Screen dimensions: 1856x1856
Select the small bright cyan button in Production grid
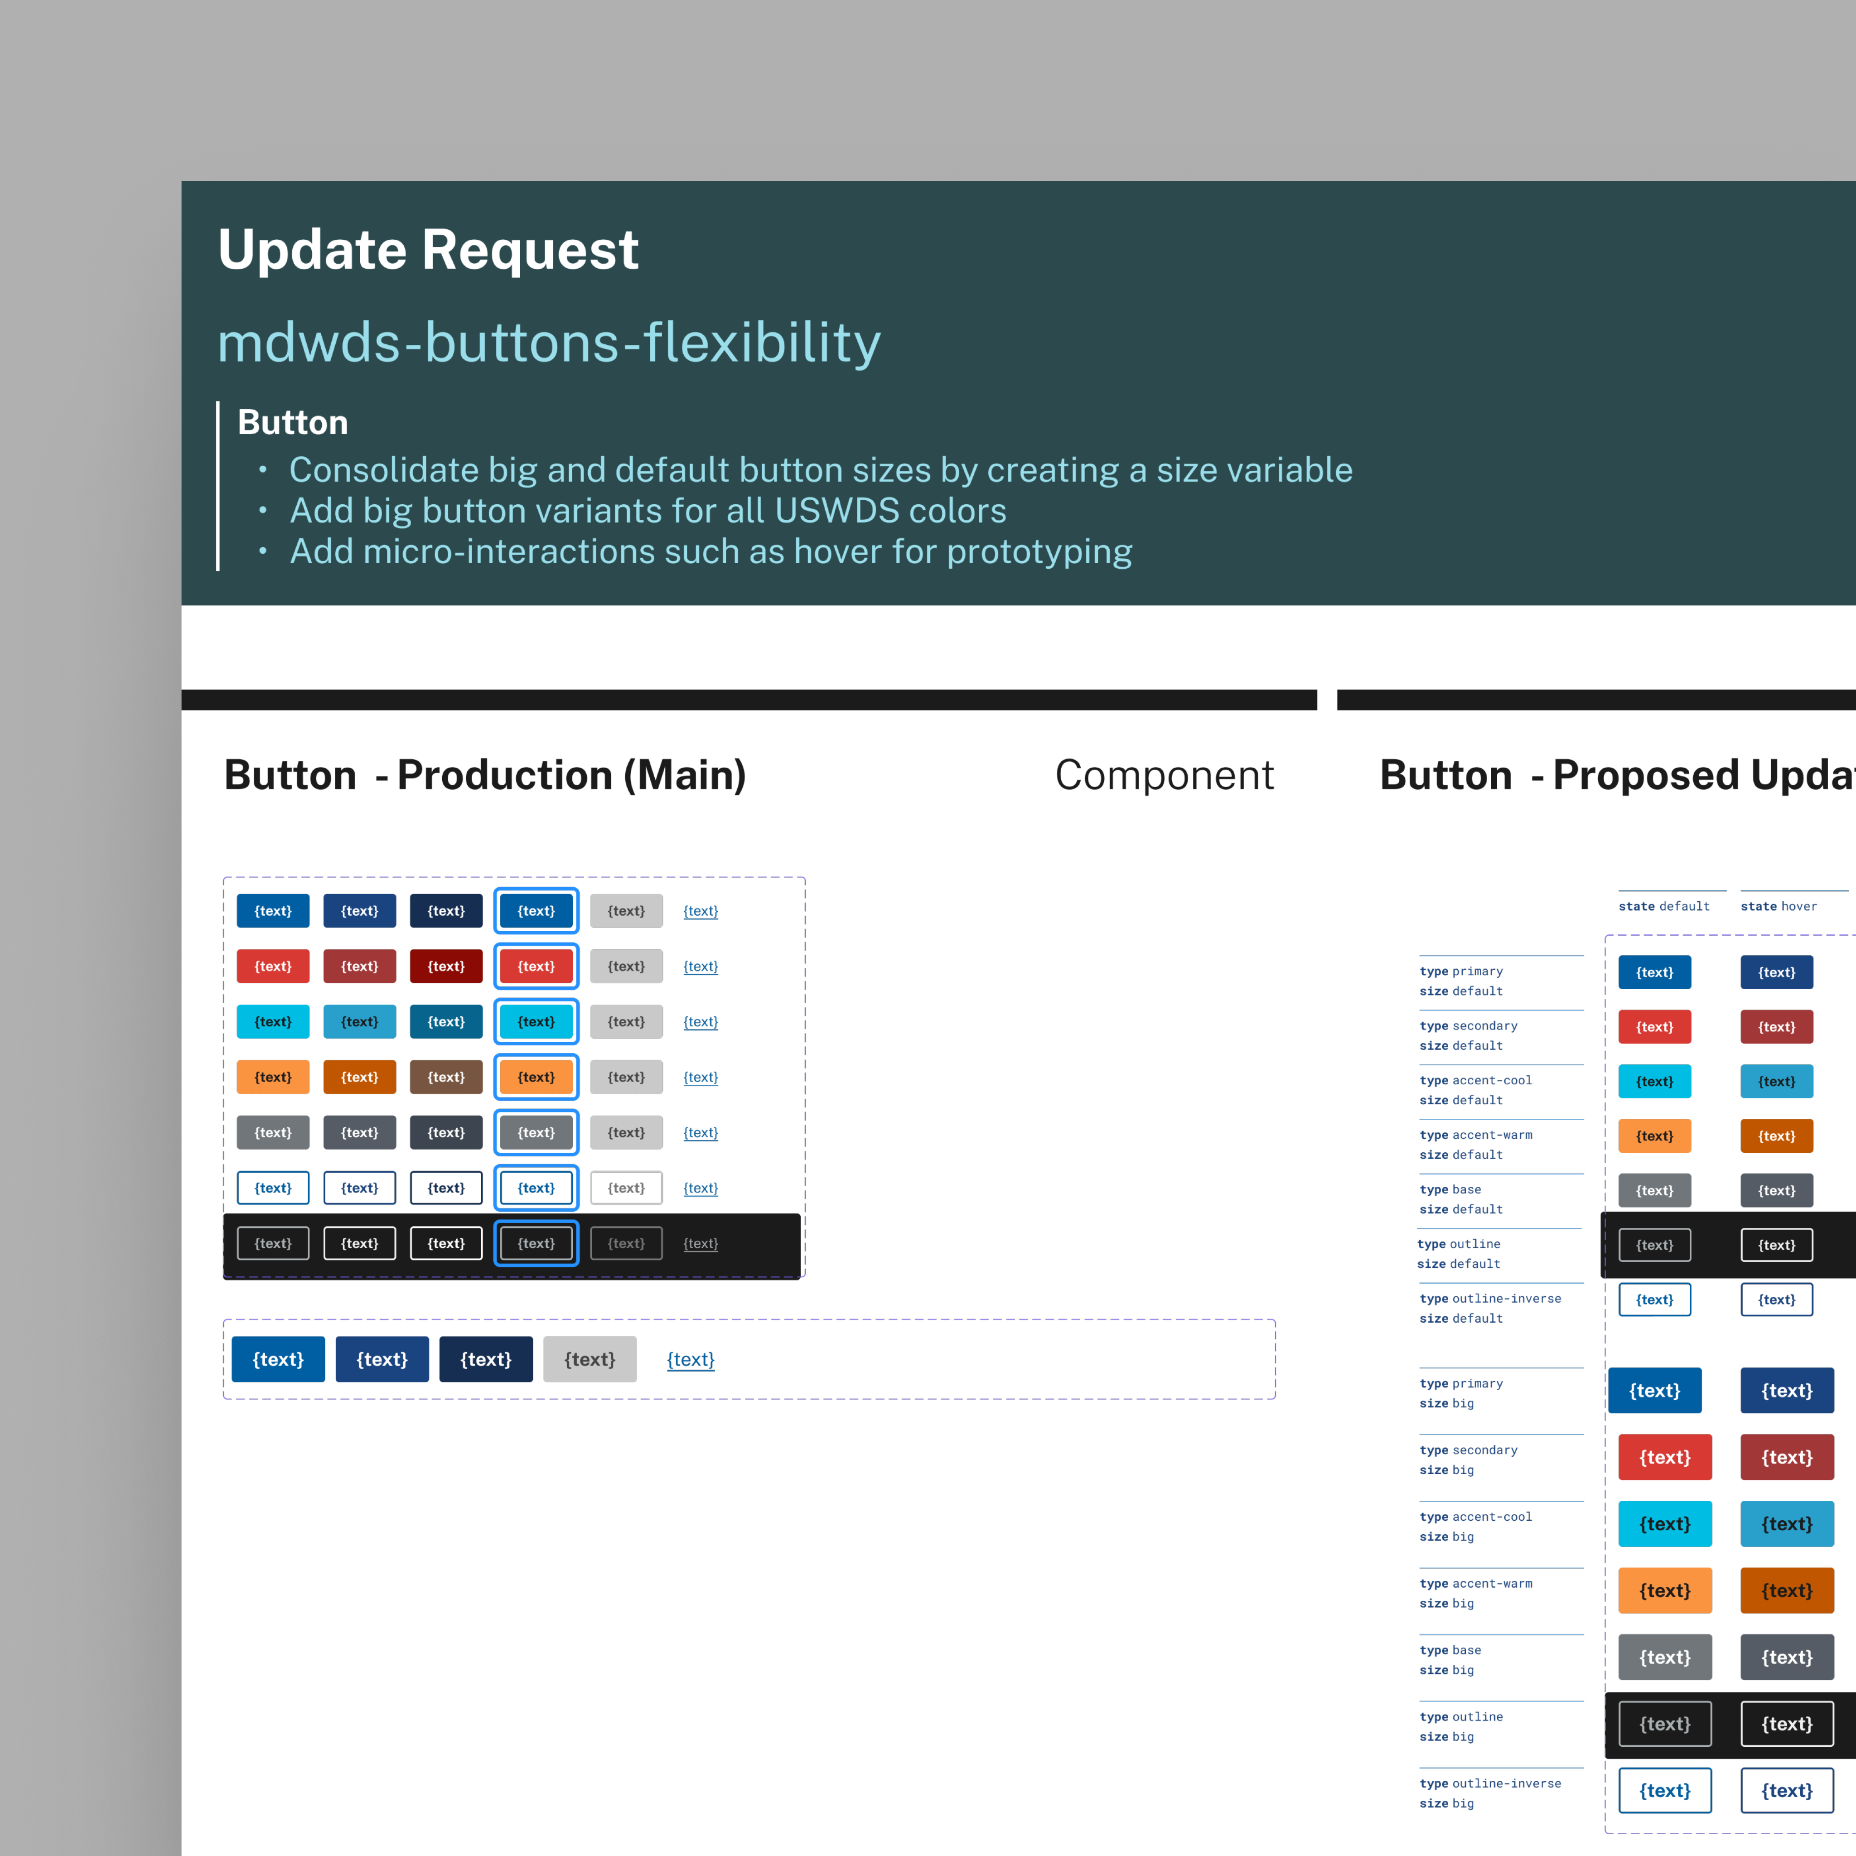[273, 1021]
